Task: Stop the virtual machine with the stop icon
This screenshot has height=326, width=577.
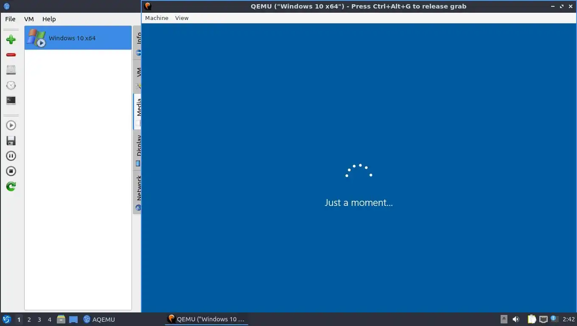Action: 11,171
